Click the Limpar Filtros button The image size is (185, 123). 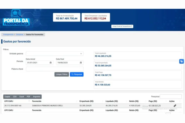61,74
